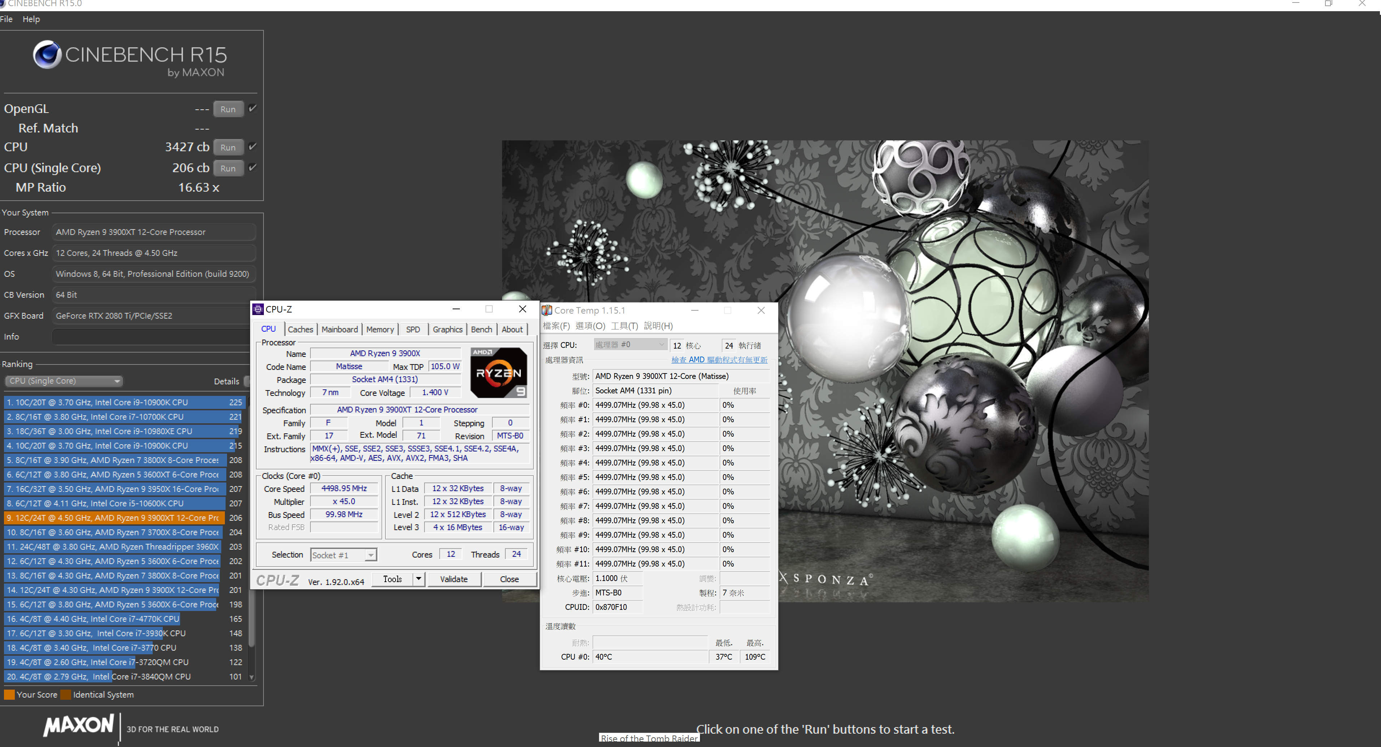Open the File menu in Cinebench
The width and height of the screenshot is (1381, 747).
tap(6, 19)
